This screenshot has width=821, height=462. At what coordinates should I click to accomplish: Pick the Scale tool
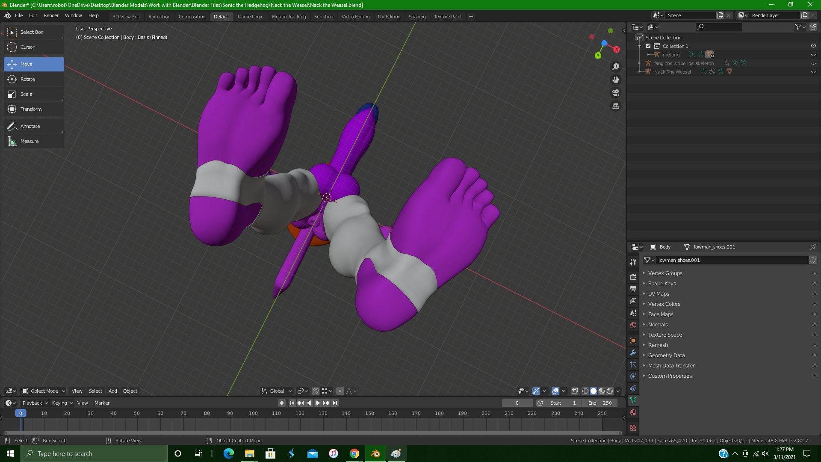[x=34, y=94]
